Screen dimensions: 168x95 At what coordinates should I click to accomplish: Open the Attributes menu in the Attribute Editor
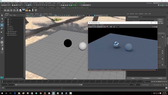tap(141, 14)
